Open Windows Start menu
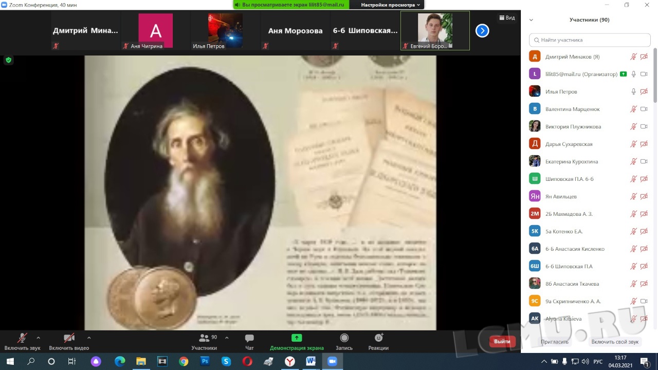The image size is (658, 370). pyautogui.click(x=10, y=361)
